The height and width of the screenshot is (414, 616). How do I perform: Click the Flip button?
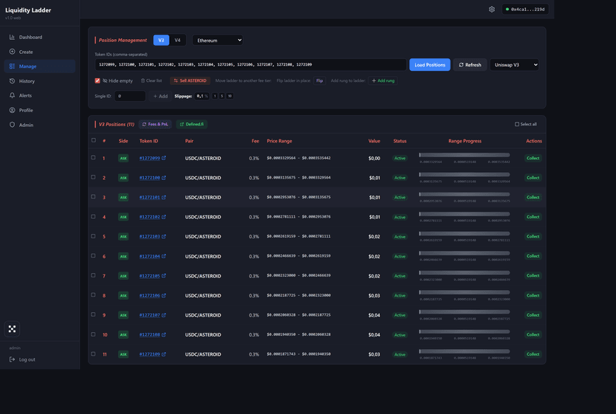[320, 81]
